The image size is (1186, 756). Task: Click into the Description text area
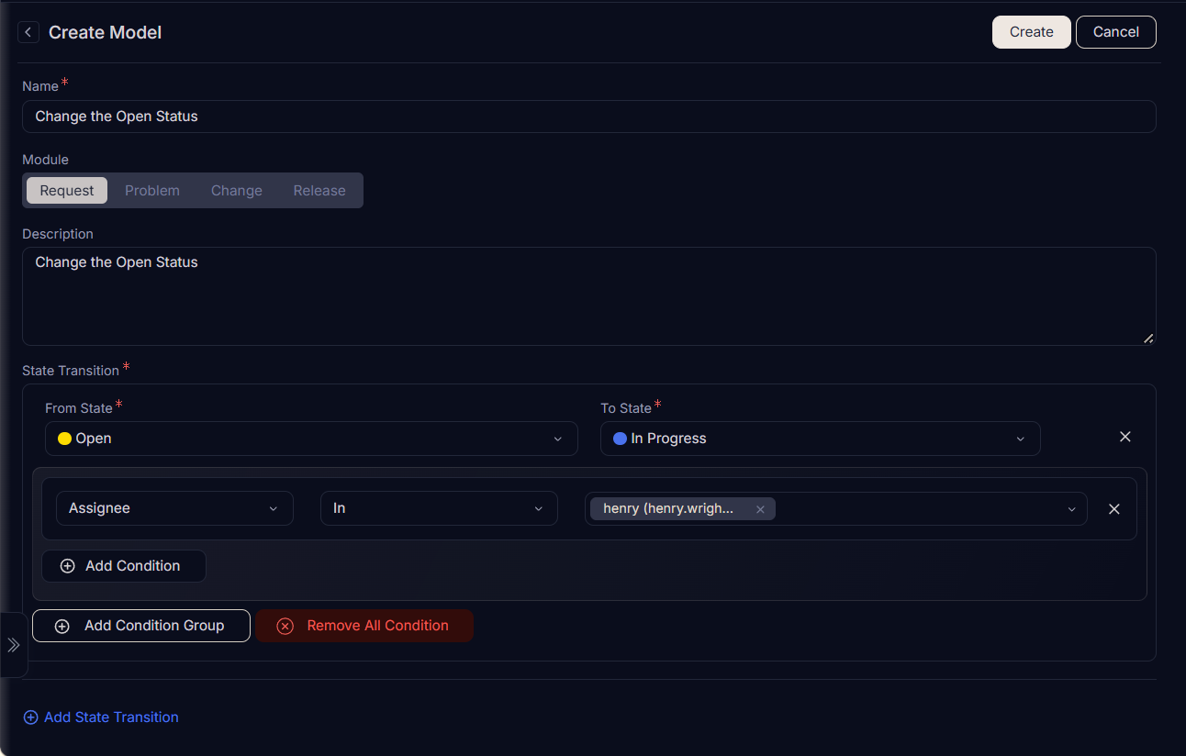[x=589, y=296]
